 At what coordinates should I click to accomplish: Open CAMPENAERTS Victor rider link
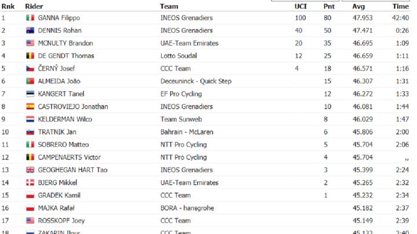click(x=69, y=157)
